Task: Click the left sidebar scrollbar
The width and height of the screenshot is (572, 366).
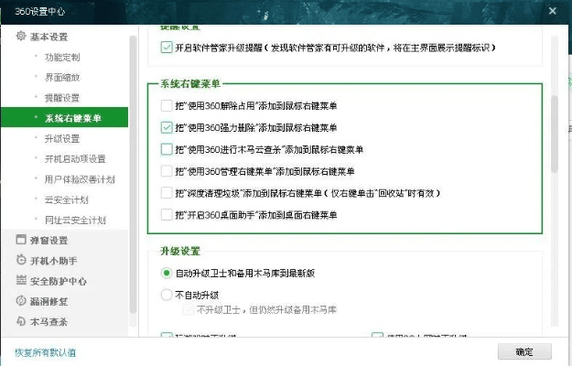Action: click(133, 174)
